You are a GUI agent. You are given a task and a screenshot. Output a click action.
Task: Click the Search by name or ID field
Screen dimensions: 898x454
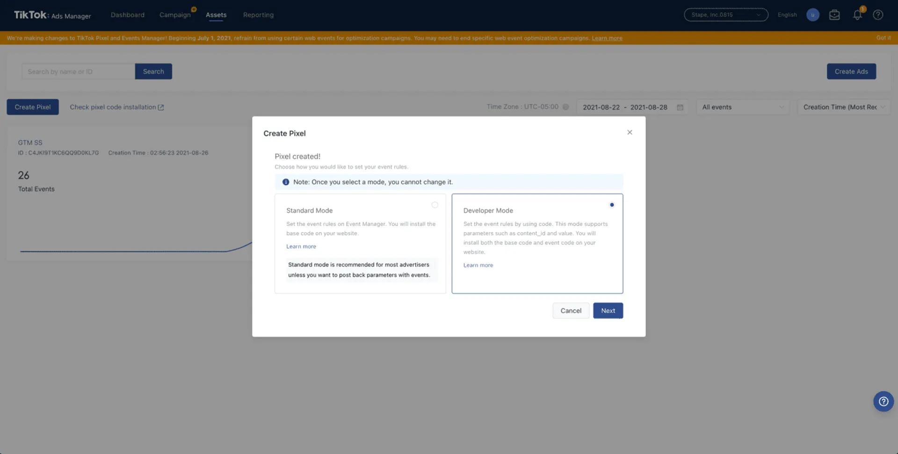(78, 72)
